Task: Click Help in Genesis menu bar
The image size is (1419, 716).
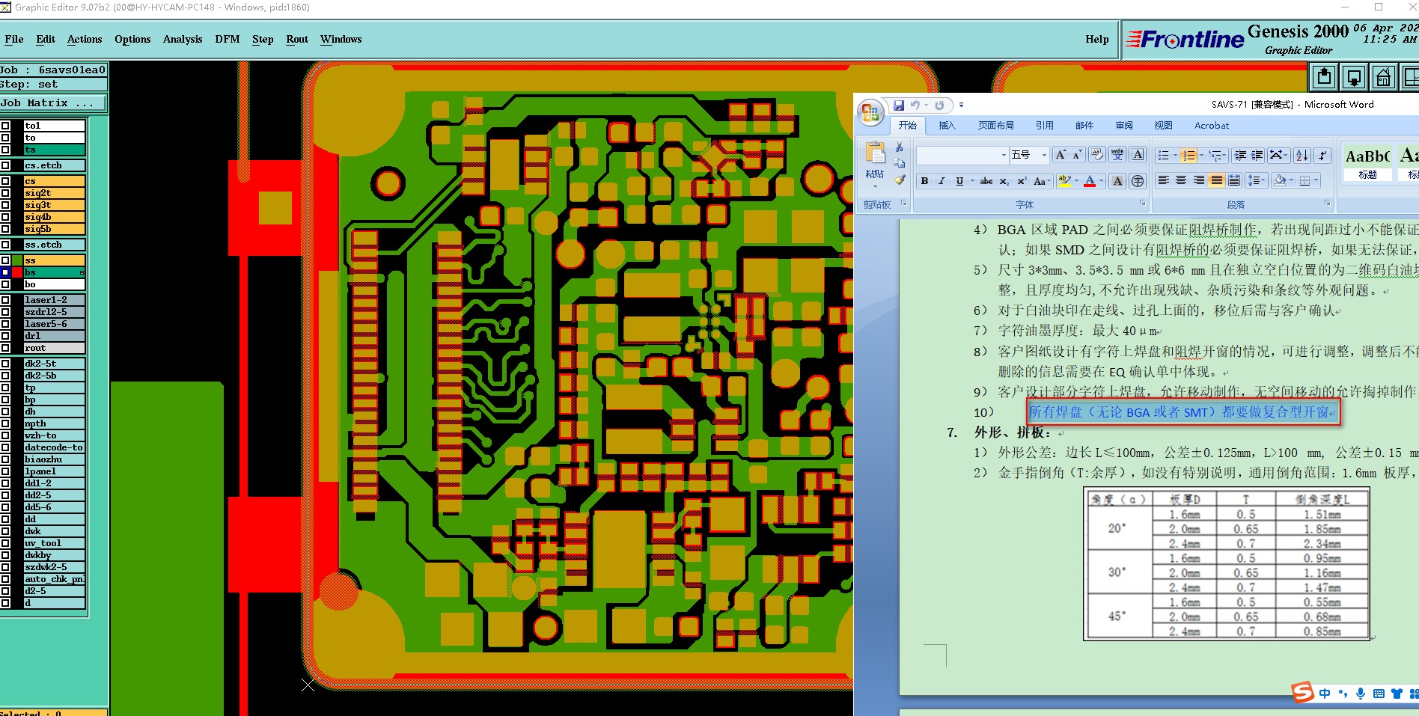Action: pyautogui.click(x=1097, y=39)
